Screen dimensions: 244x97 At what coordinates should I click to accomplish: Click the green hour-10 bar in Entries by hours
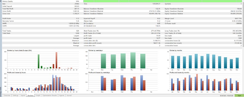39,61
